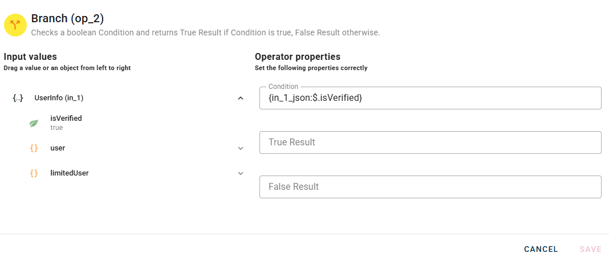The width and height of the screenshot is (609, 261).
Task: Click the 'true' value under isVerified
Action: [56, 128]
